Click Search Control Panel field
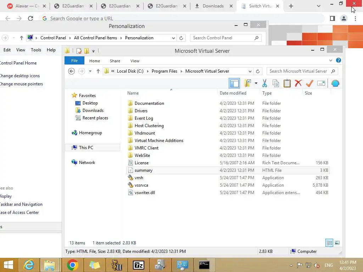The width and height of the screenshot is (363, 272). coord(226,38)
